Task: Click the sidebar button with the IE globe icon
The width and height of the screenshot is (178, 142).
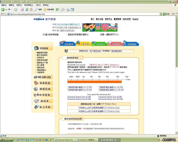Action: pos(43,107)
